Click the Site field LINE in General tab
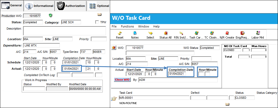 click(x=62, y=39)
